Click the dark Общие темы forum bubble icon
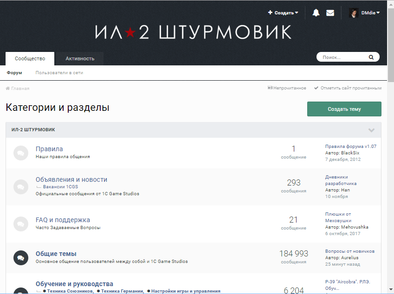394x294 pixels. [x=21, y=257]
